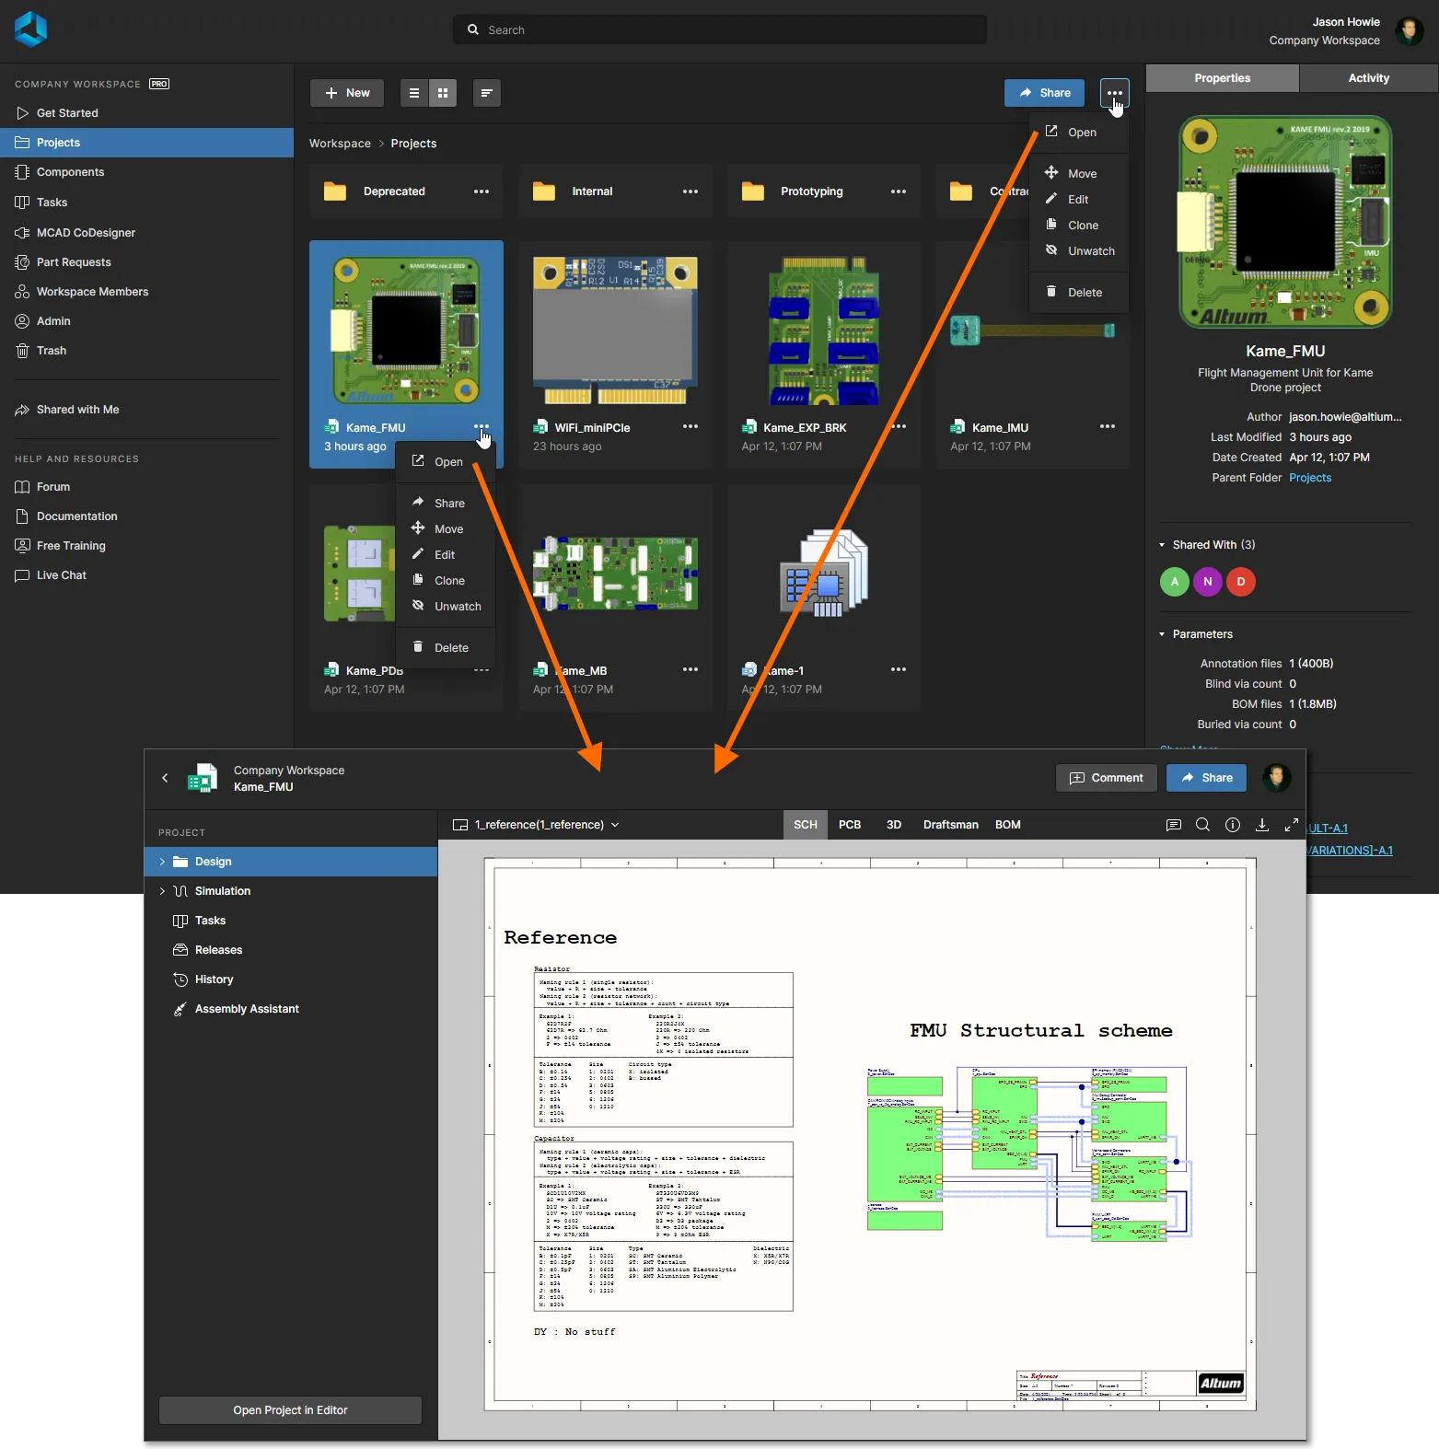Expand the viewer to full screen

[1292, 825]
